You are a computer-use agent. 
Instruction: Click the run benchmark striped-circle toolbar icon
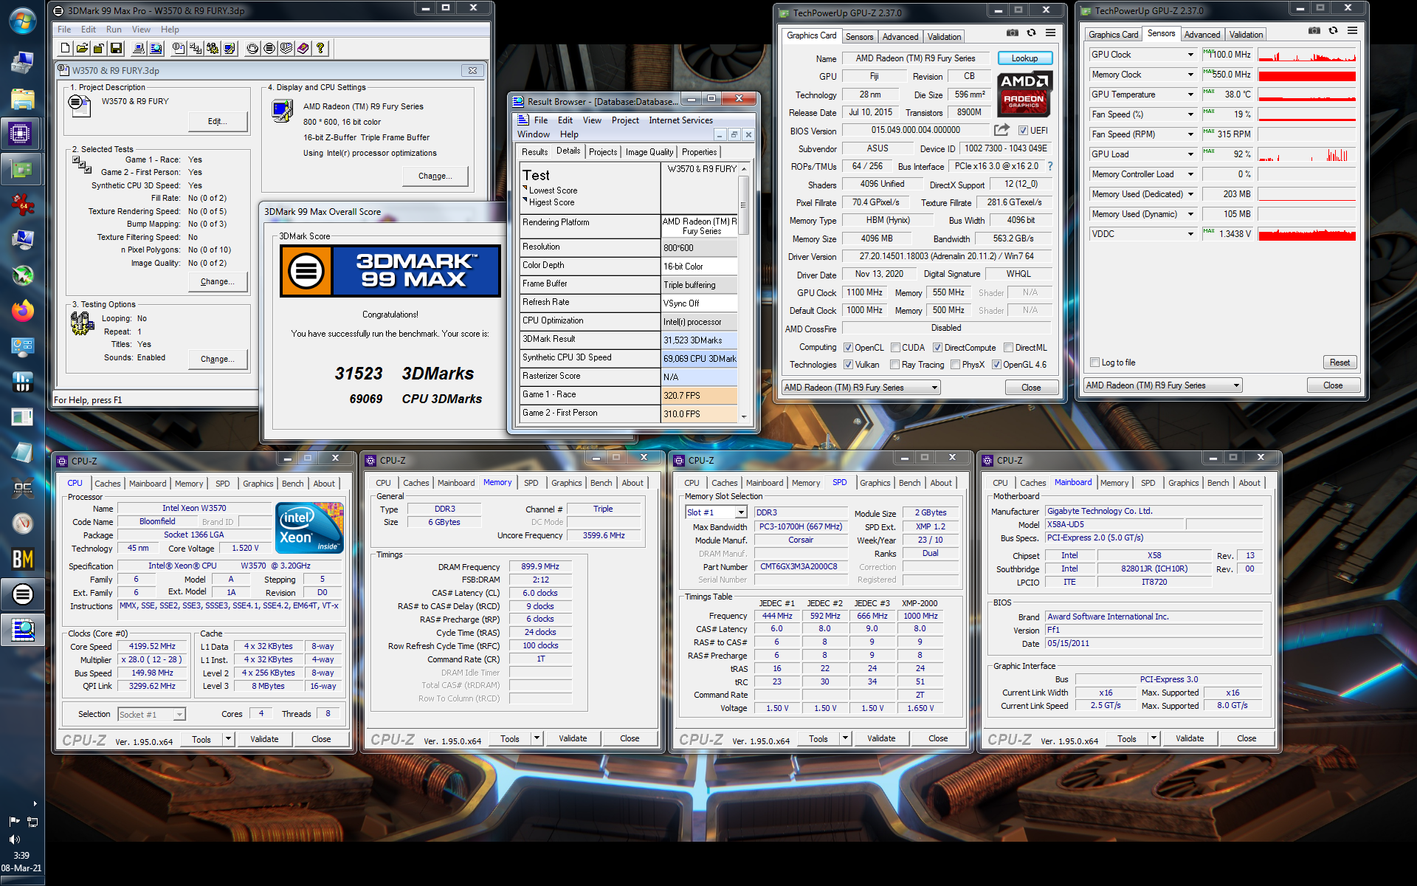click(x=269, y=49)
